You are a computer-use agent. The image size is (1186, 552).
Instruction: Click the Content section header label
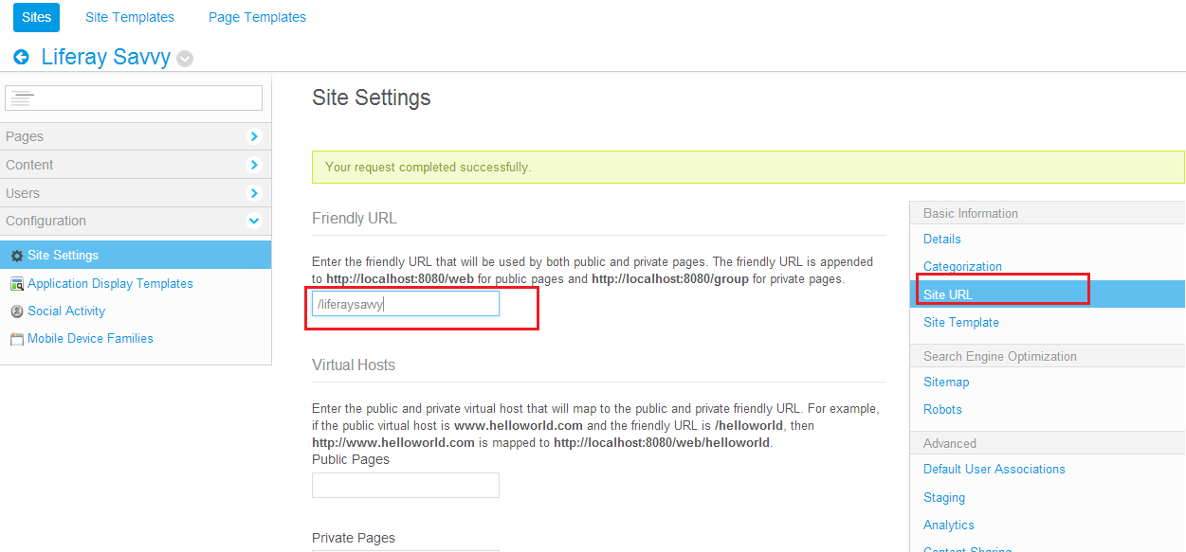[29, 165]
